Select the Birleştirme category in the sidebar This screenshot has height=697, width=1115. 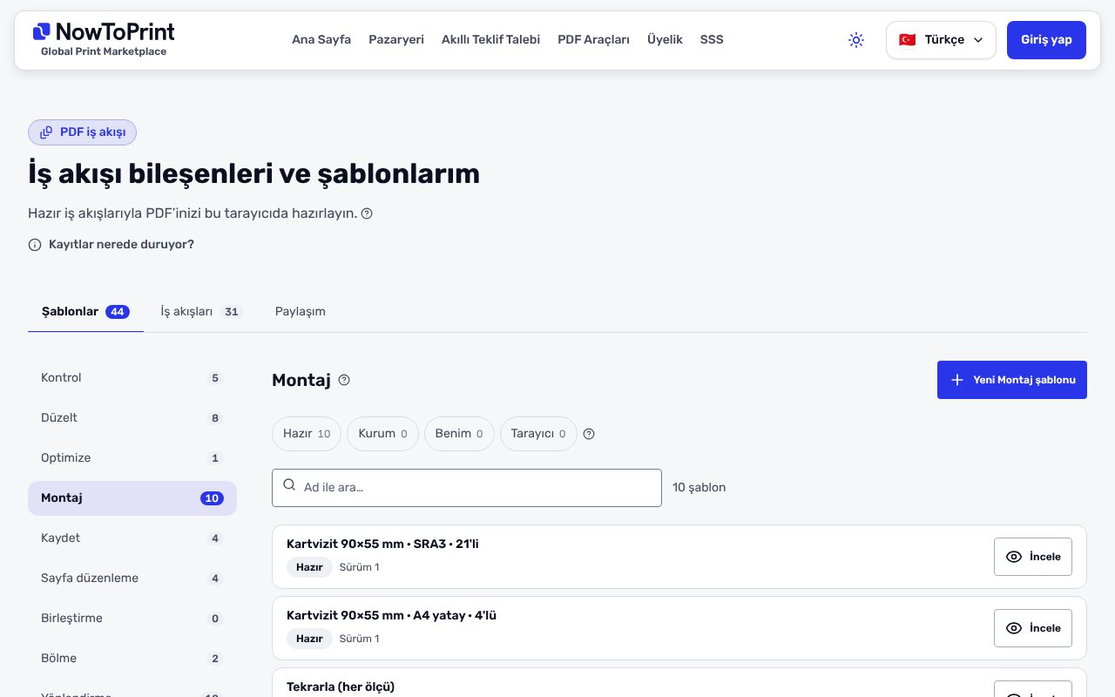click(x=132, y=619)
